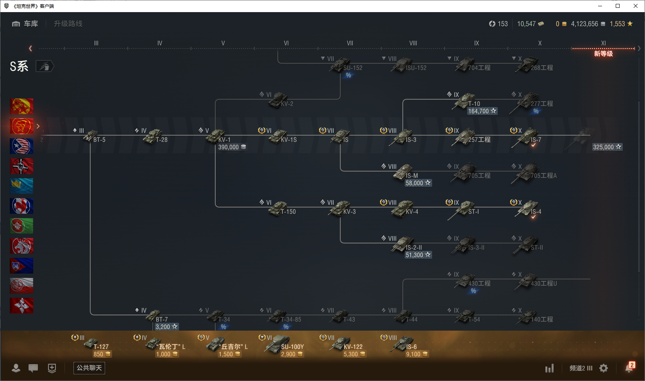
Task: Select the USA nation flag
Action: [21, 146]
